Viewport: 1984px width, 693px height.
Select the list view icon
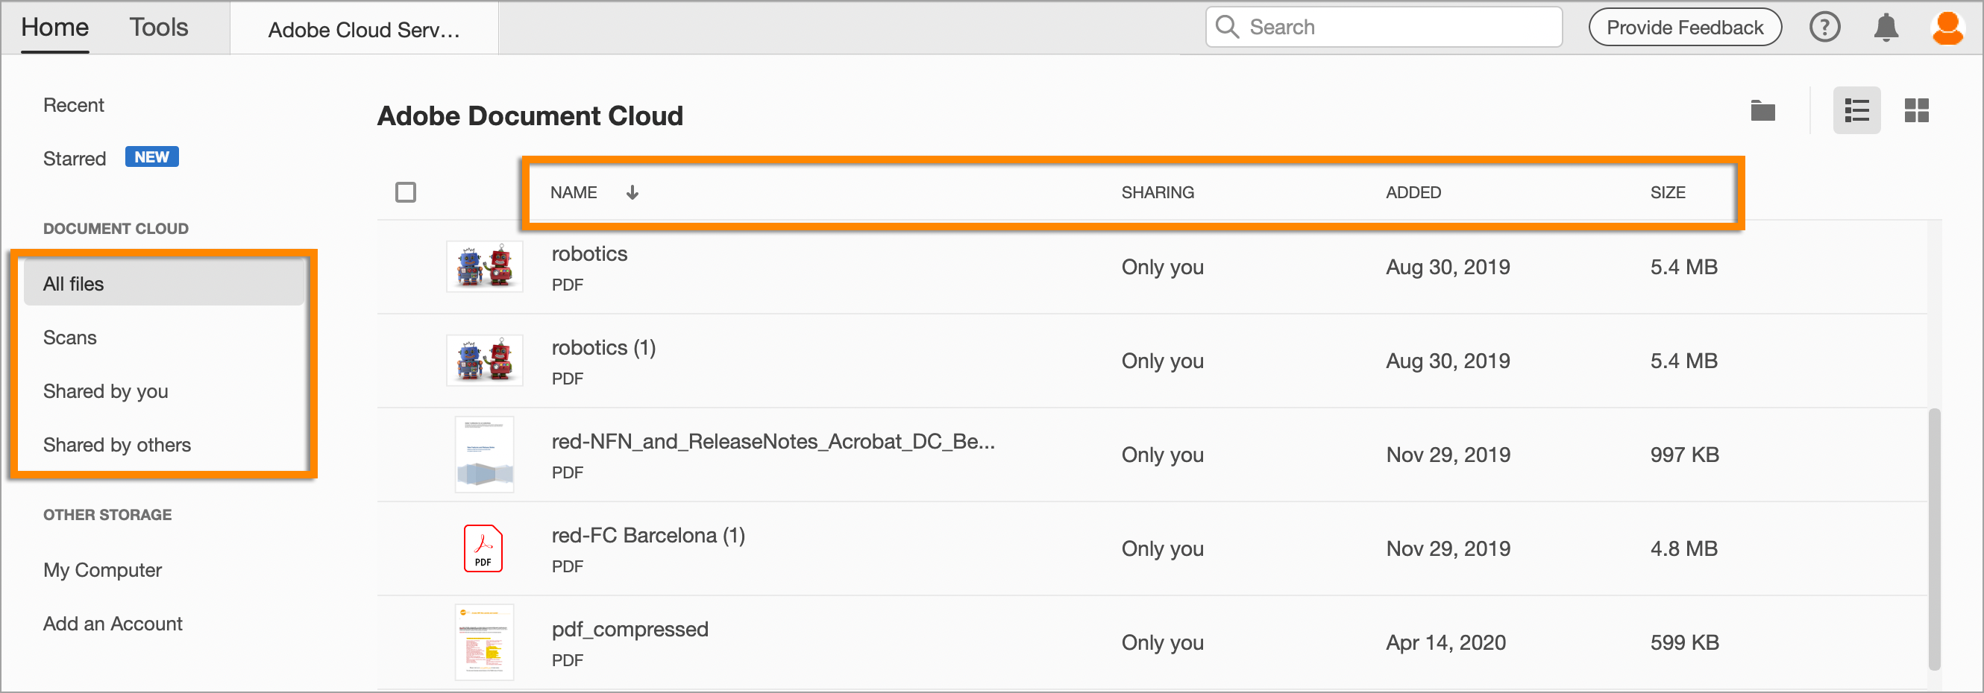point(1857,111)
